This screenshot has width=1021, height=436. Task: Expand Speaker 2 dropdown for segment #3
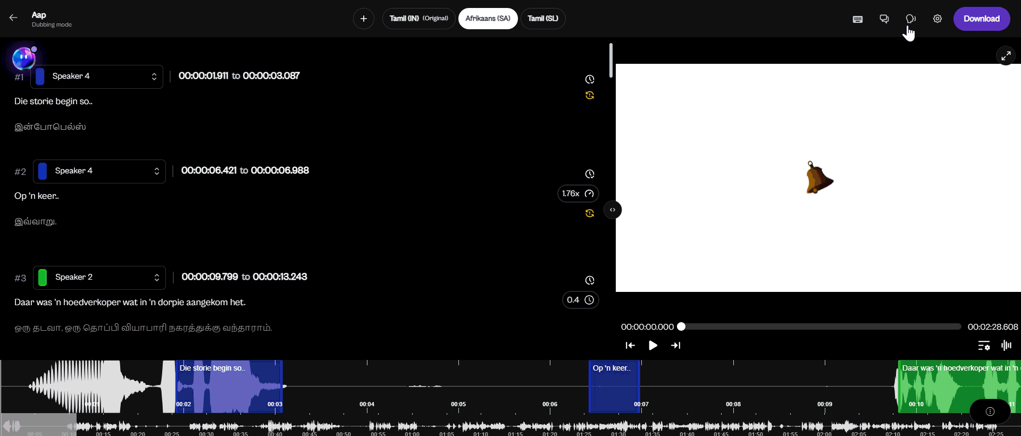tap(99, 278)
